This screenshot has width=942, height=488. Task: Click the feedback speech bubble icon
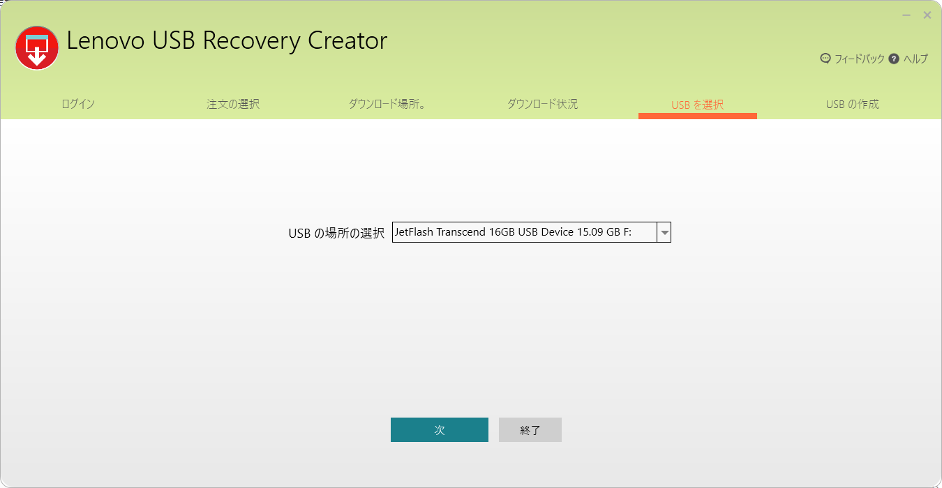coord(825,59)
